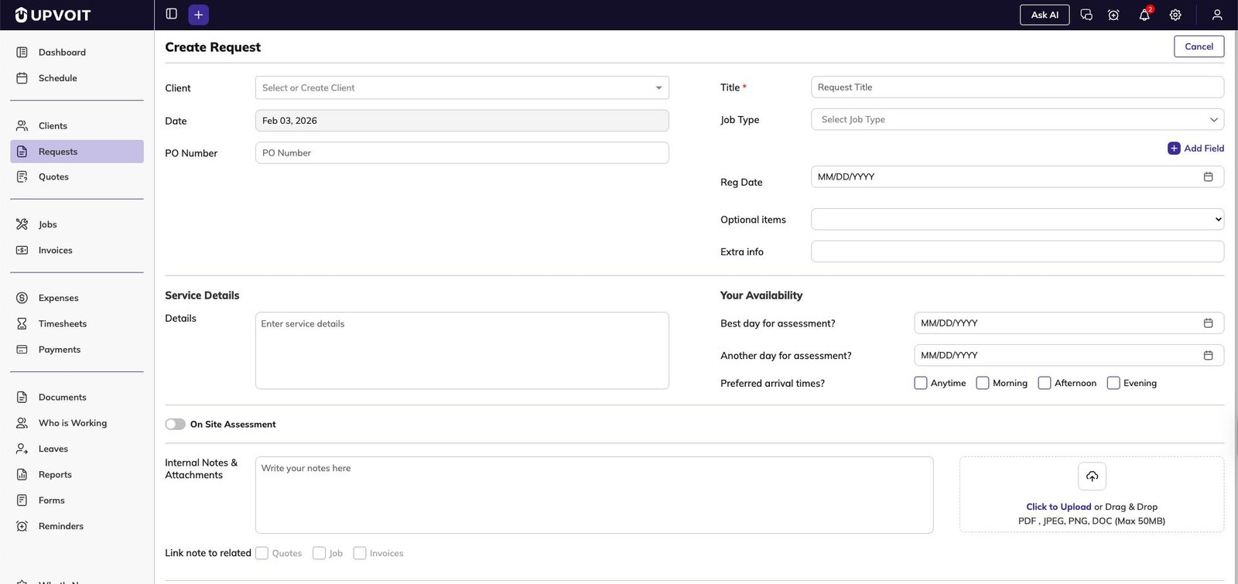Click the Quotes sidebar icon
Viewport: 1238px width, 584px height.
point(22,176)
